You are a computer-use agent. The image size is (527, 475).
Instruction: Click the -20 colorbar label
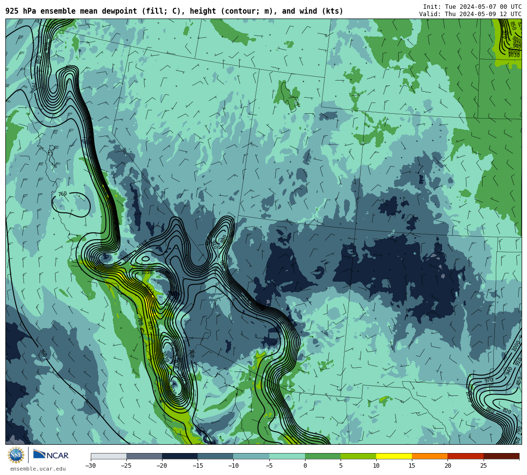[162, 466]
